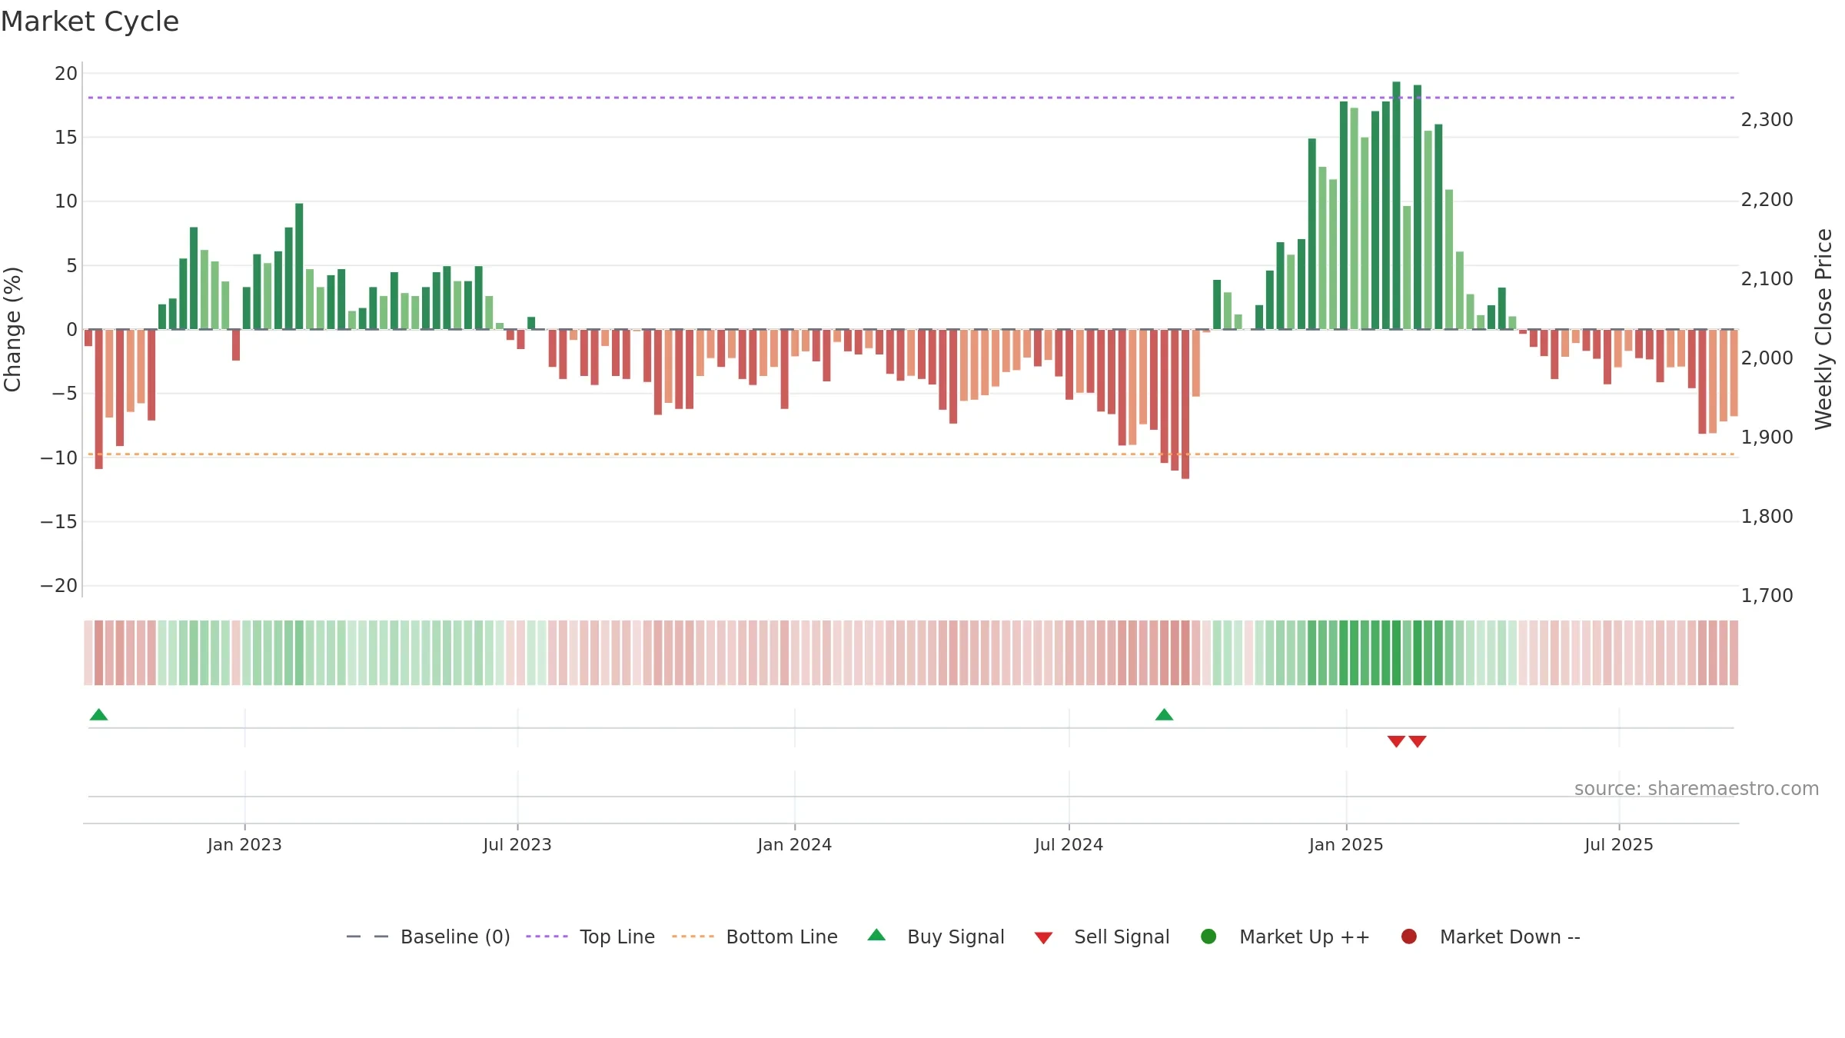Select the first buy signal marker before Jan 2023
This screenshot has width=1845, height=1038.
pyautogui.click(x=98, y=715)
